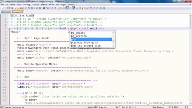The image size is (192, 108).
Task: Open the Encoding menu
Action: (26, 5)
